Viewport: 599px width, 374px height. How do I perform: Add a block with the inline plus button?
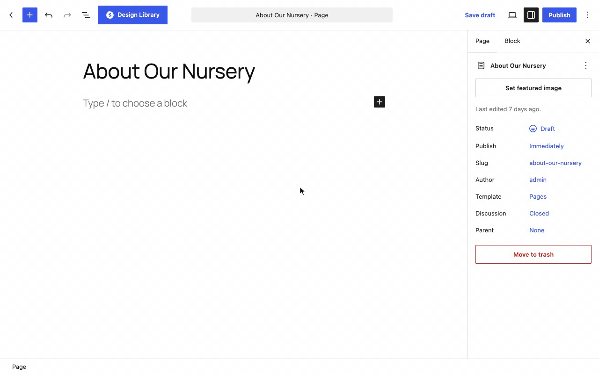380,102
